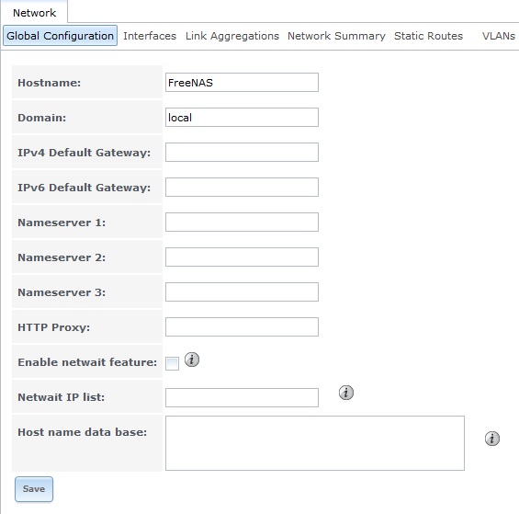Switch to the Interfaces tab
Viewport: 519px width, 514px height.
150,36
